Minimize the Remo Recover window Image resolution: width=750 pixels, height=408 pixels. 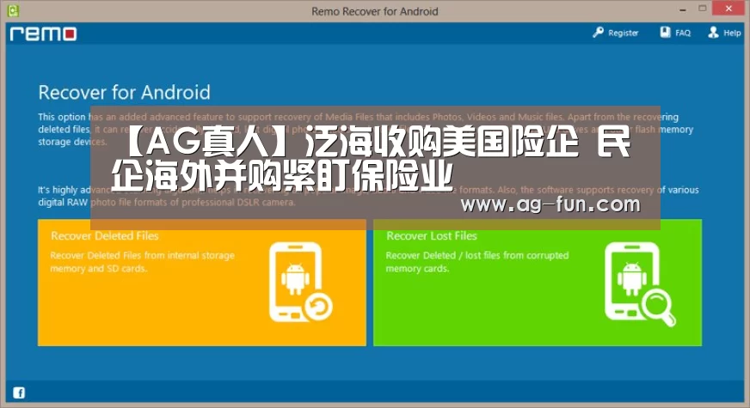(x=683, y=9)
